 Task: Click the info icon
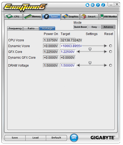[x=103, y=5]
